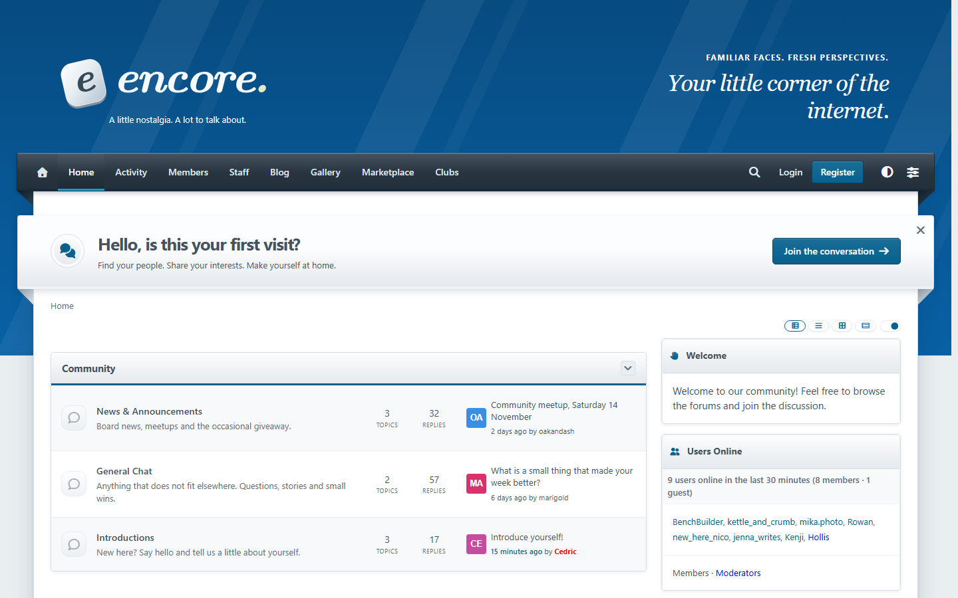Image resolution: width=958 pixels, height=598 pixels.
Task: Collapse the Community category with its chevron
Action: (x=628, y=368)
